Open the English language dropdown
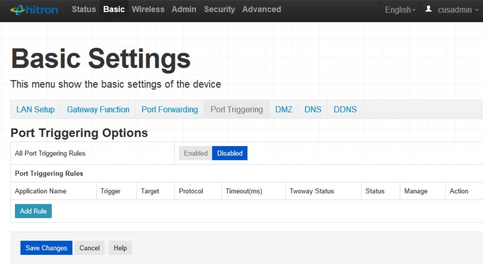This screenshot has height=266, width=483. 400,10
